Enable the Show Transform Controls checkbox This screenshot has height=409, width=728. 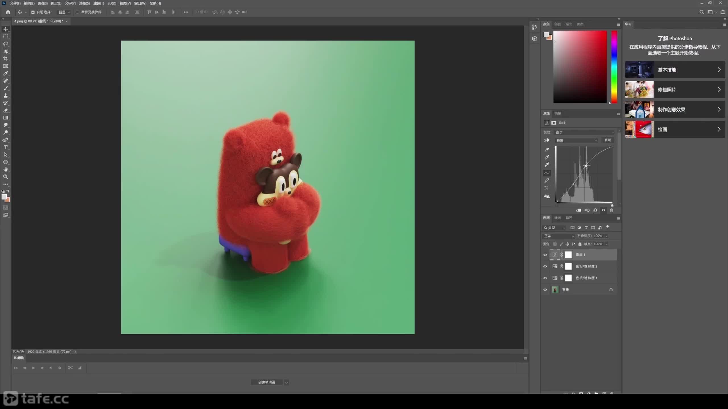tap(77, 12)
